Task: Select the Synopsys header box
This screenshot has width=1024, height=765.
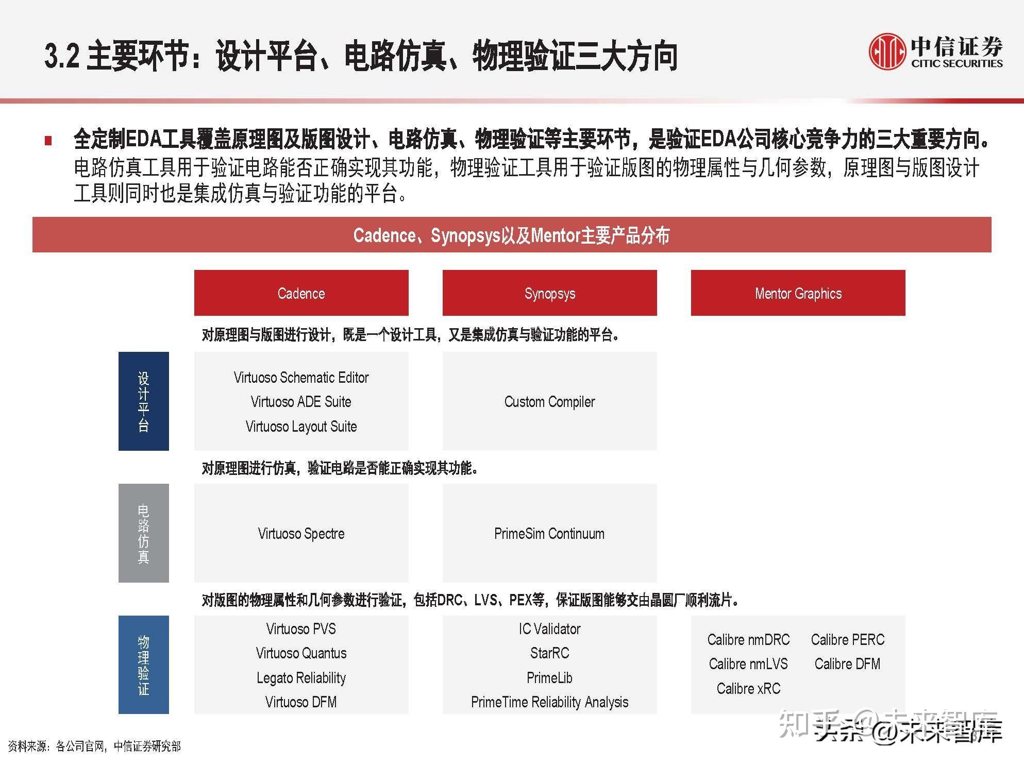Action: click(x=549, y=293)
